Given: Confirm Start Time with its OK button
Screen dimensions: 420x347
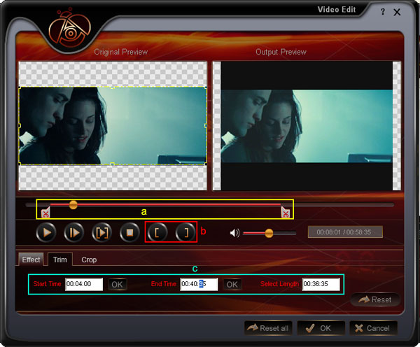Looking at the screenshot, I should tap(117, 284).
